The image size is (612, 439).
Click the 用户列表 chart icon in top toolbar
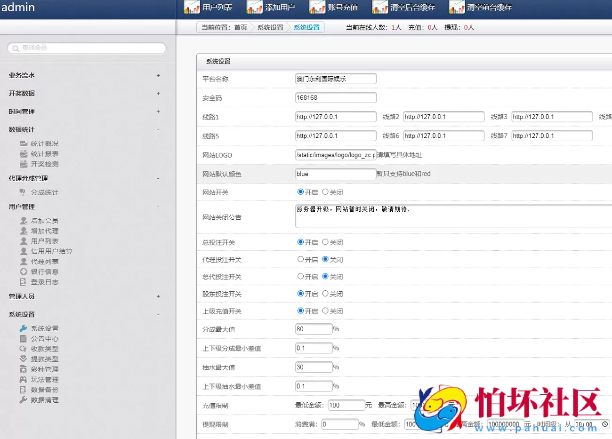tap(192, 7)
